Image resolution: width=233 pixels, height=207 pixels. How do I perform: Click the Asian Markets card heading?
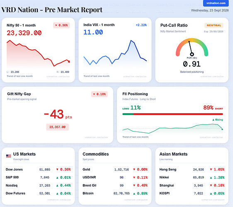[x=173, y=154]
